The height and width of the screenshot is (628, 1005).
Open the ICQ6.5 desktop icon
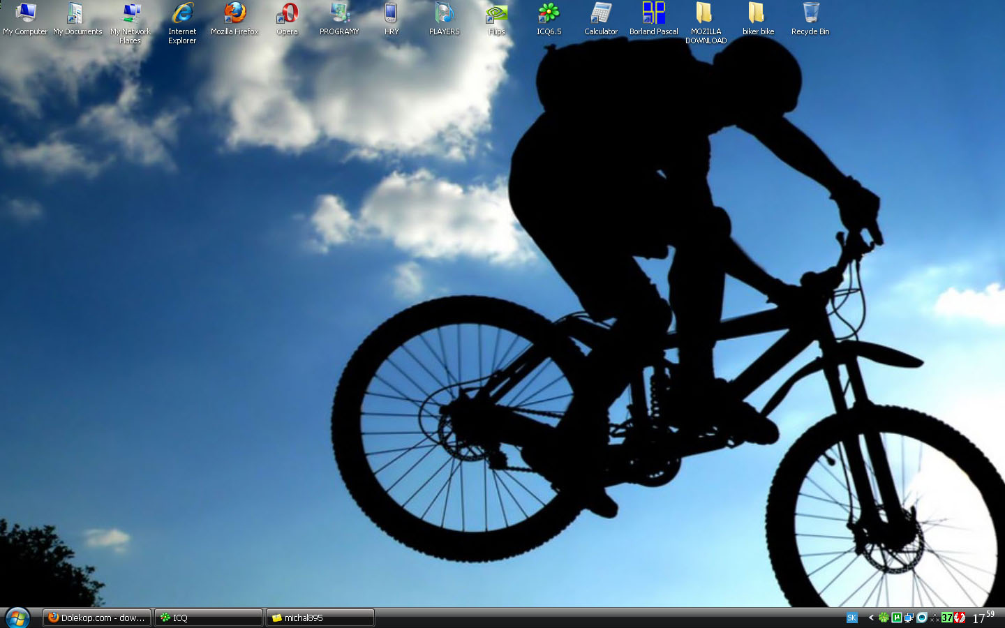(x=549, y=14)
